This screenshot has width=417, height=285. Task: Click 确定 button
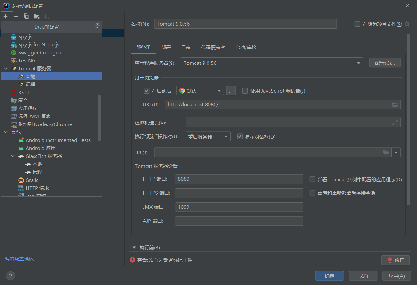[330, 276]
